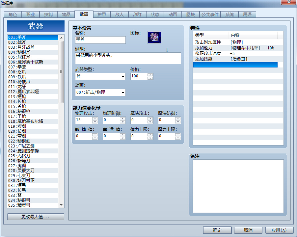Increase 体力上限 with the up arrow
This screenshot has width=297, height=237.
point(150,135)
